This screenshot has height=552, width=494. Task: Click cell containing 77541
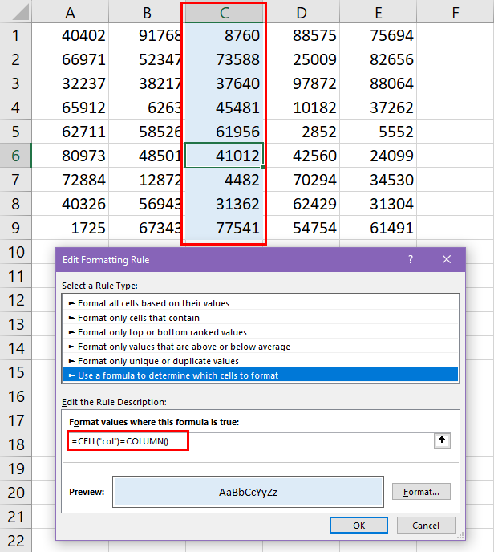(224, 228)
